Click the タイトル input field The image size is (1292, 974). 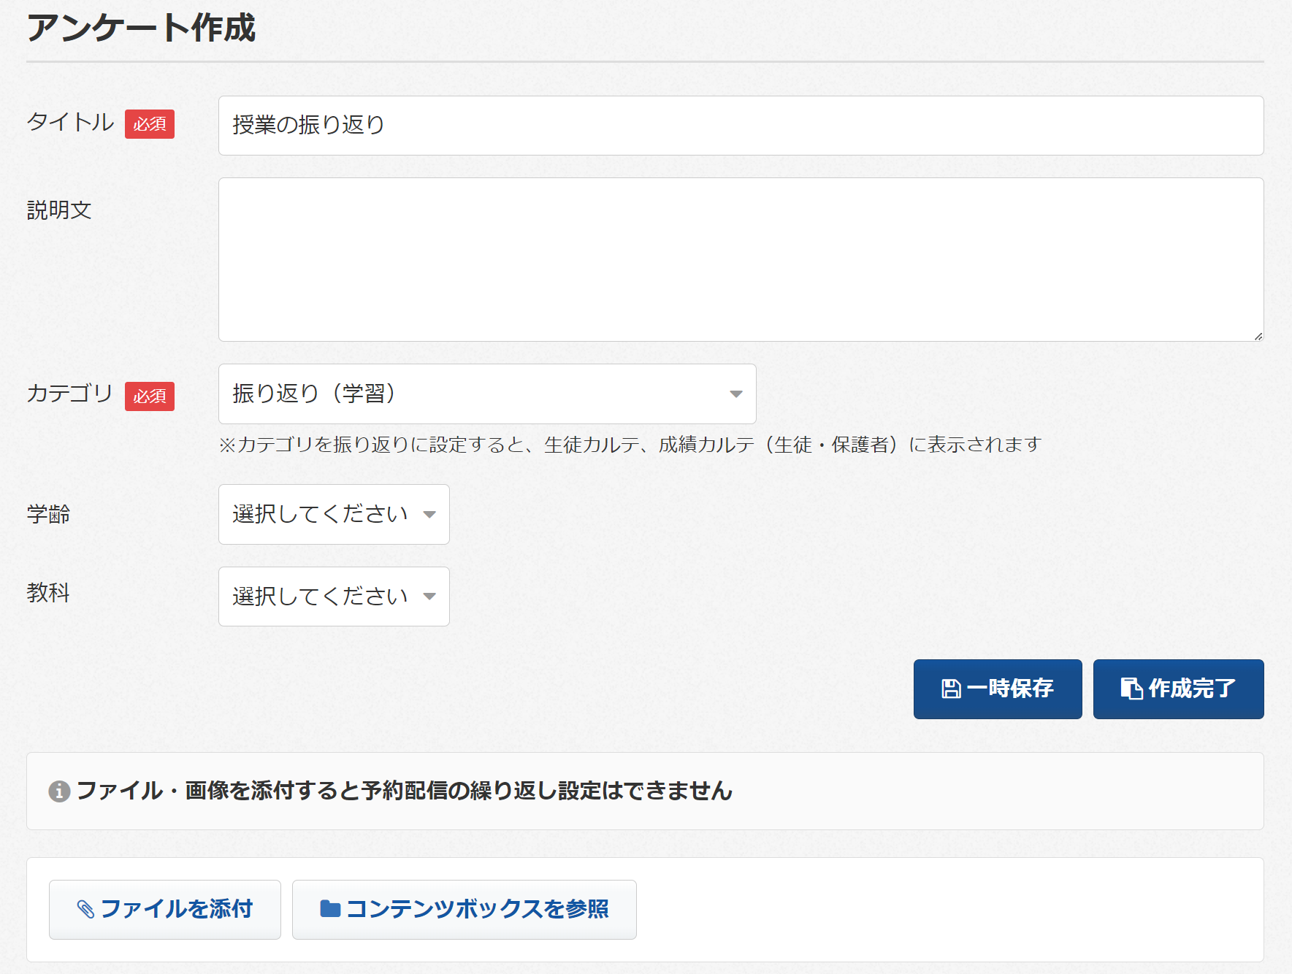(741, 126)
